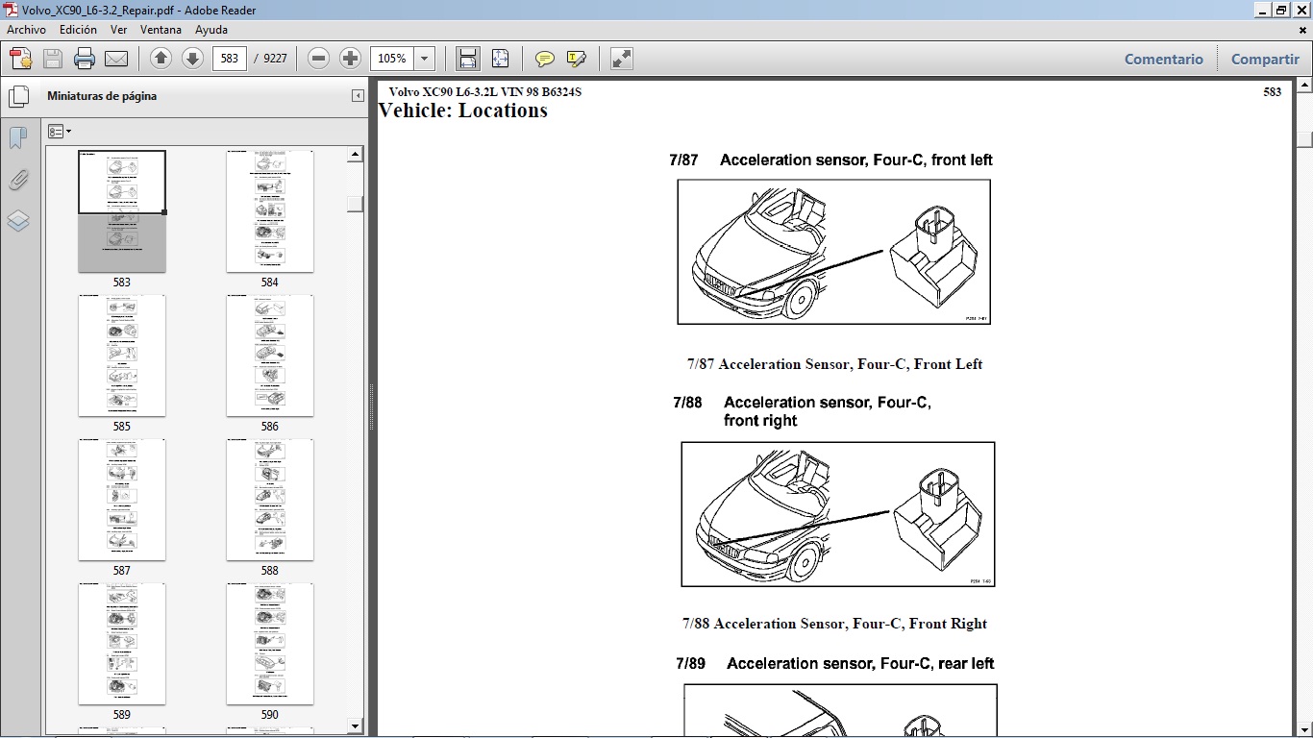Open thumbnail options dropdown menu
1313x738 pixels.
click(60, 132)
